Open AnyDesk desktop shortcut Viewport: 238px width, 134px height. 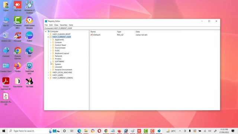coord(17,6)
